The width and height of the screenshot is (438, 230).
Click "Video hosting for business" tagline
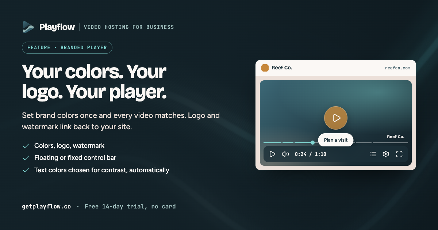(x=129, y=27)
